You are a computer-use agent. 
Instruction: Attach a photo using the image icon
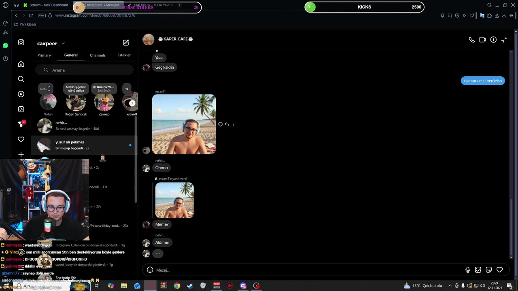tap(478, 270)
